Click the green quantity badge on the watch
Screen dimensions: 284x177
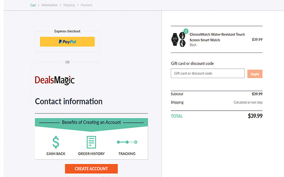pyautogui.click(x=186, y=31)
